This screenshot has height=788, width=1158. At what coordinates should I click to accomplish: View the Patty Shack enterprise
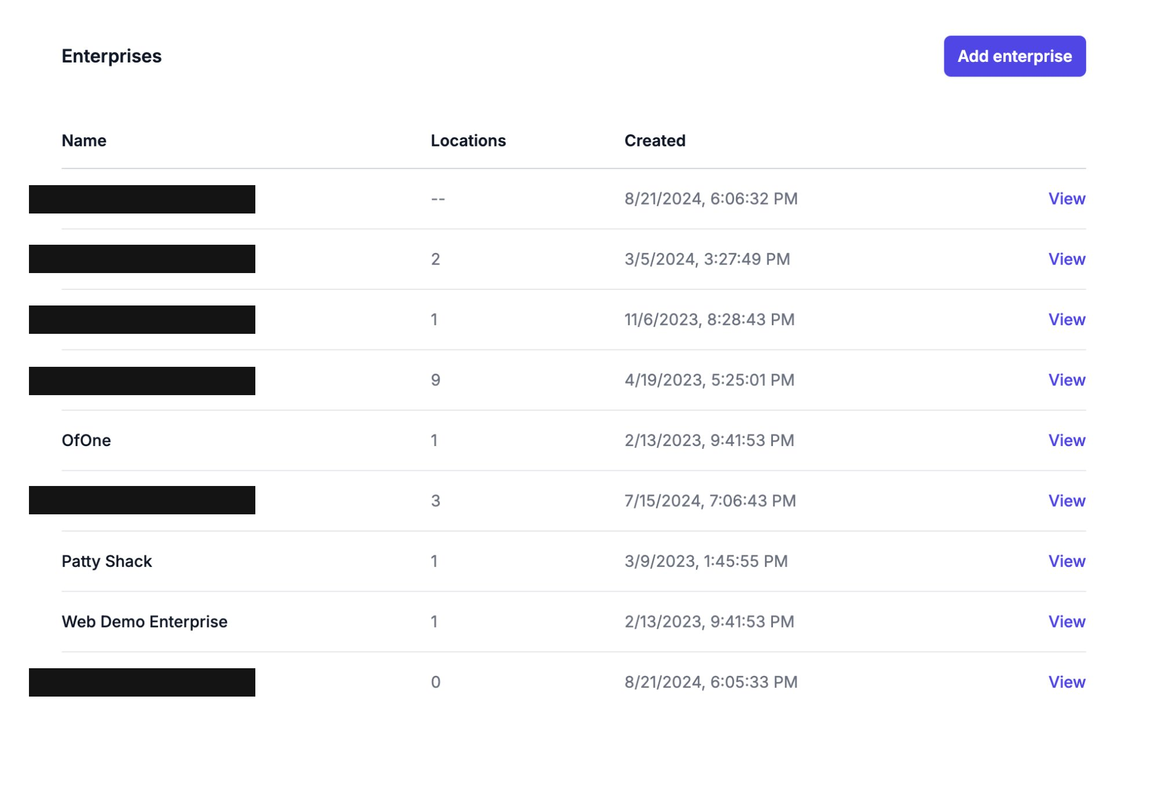point(1067,561)
